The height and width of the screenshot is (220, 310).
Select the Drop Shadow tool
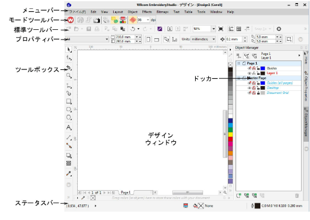pyautogui.click(x=69, y=155)
